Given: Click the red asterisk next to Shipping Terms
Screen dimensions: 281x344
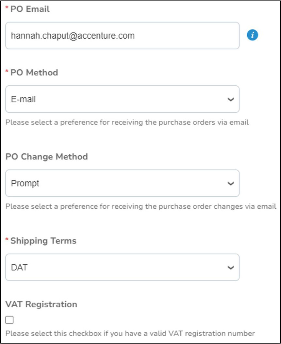Looking at the screenshot, I should (x=7, y=240).
